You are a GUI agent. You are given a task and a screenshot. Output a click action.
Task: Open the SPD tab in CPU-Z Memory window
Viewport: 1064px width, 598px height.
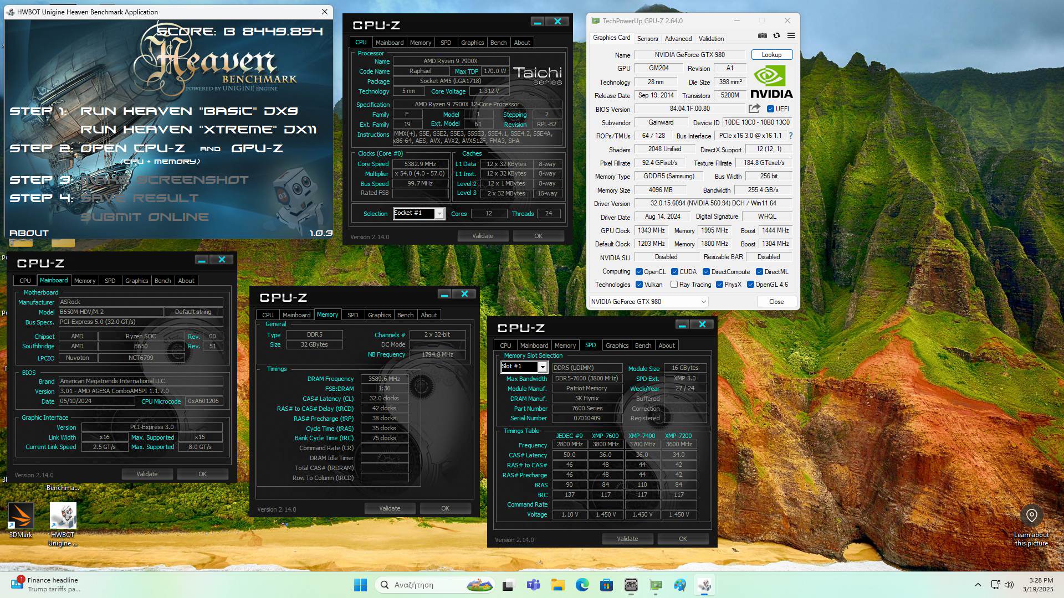click(352, 315)
